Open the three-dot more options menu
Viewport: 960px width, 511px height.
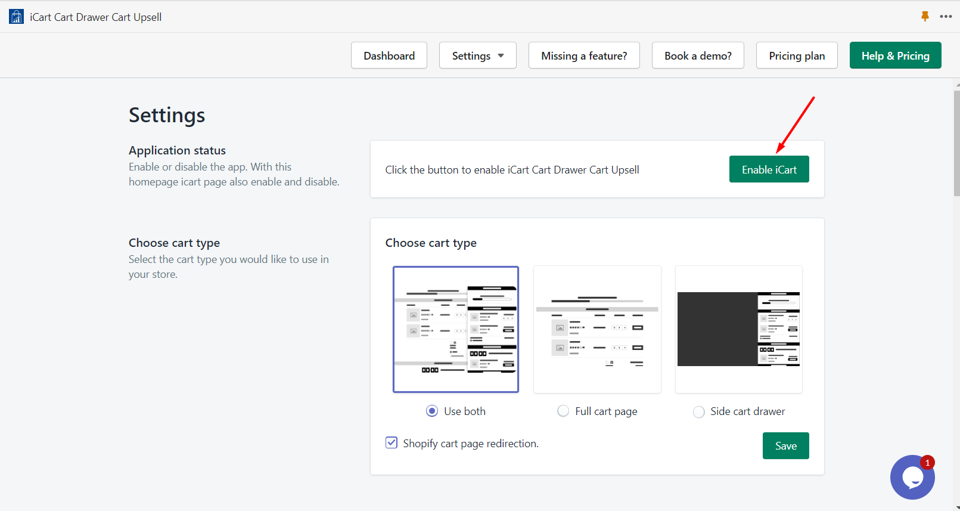pos(946,17)
